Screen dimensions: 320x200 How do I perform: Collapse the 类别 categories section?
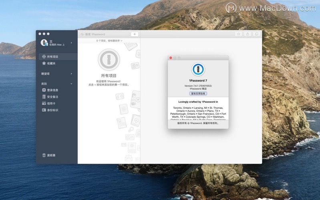71,84
